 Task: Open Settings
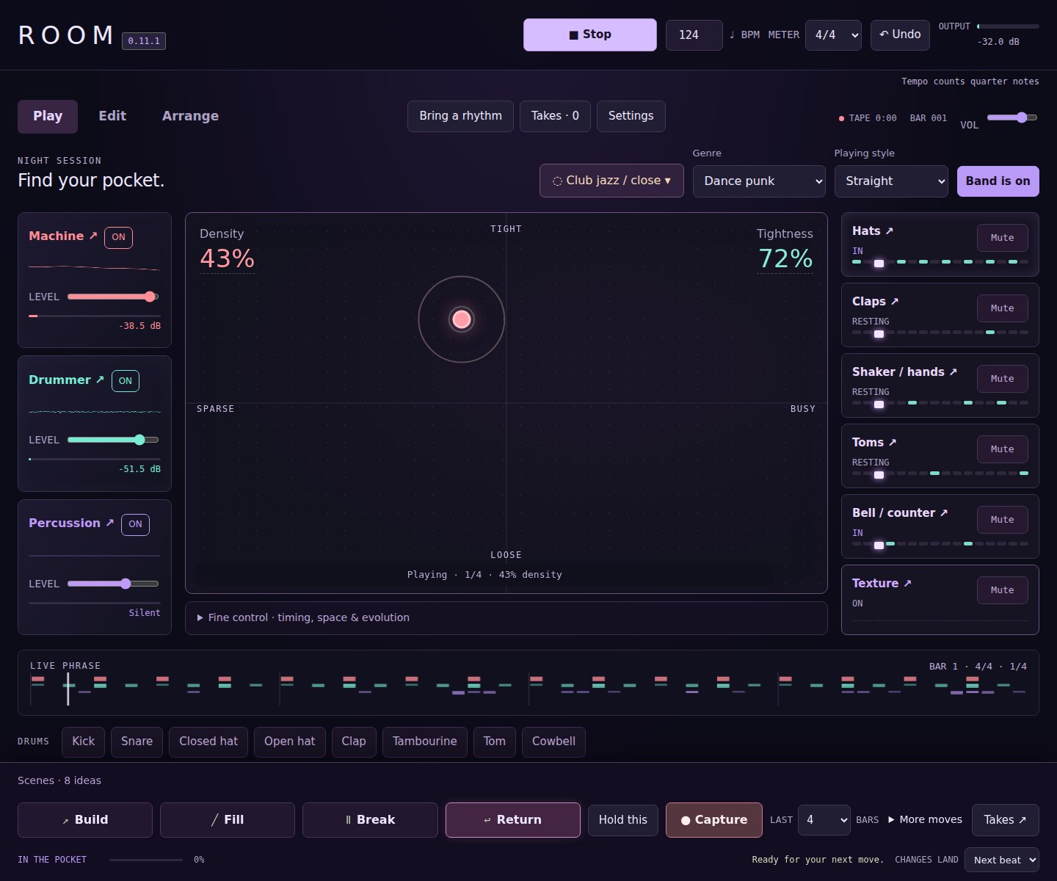[631, 116]
